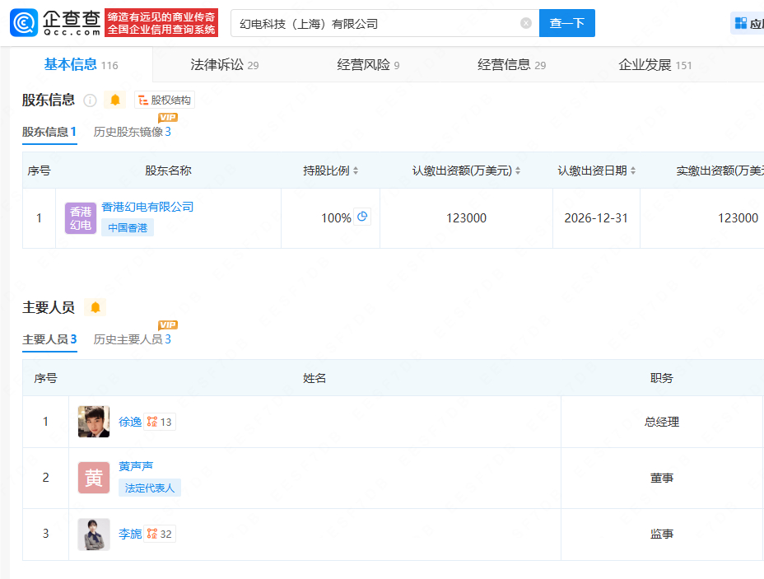The width and height of the screenshot is (764, 579).
Task: Click the 中国香港 region tag
Action: (x=128, y=227)
